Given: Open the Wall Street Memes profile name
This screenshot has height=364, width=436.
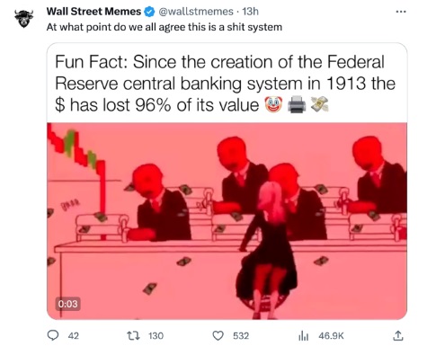Looking at the screenshot, I should click(93, 12).
